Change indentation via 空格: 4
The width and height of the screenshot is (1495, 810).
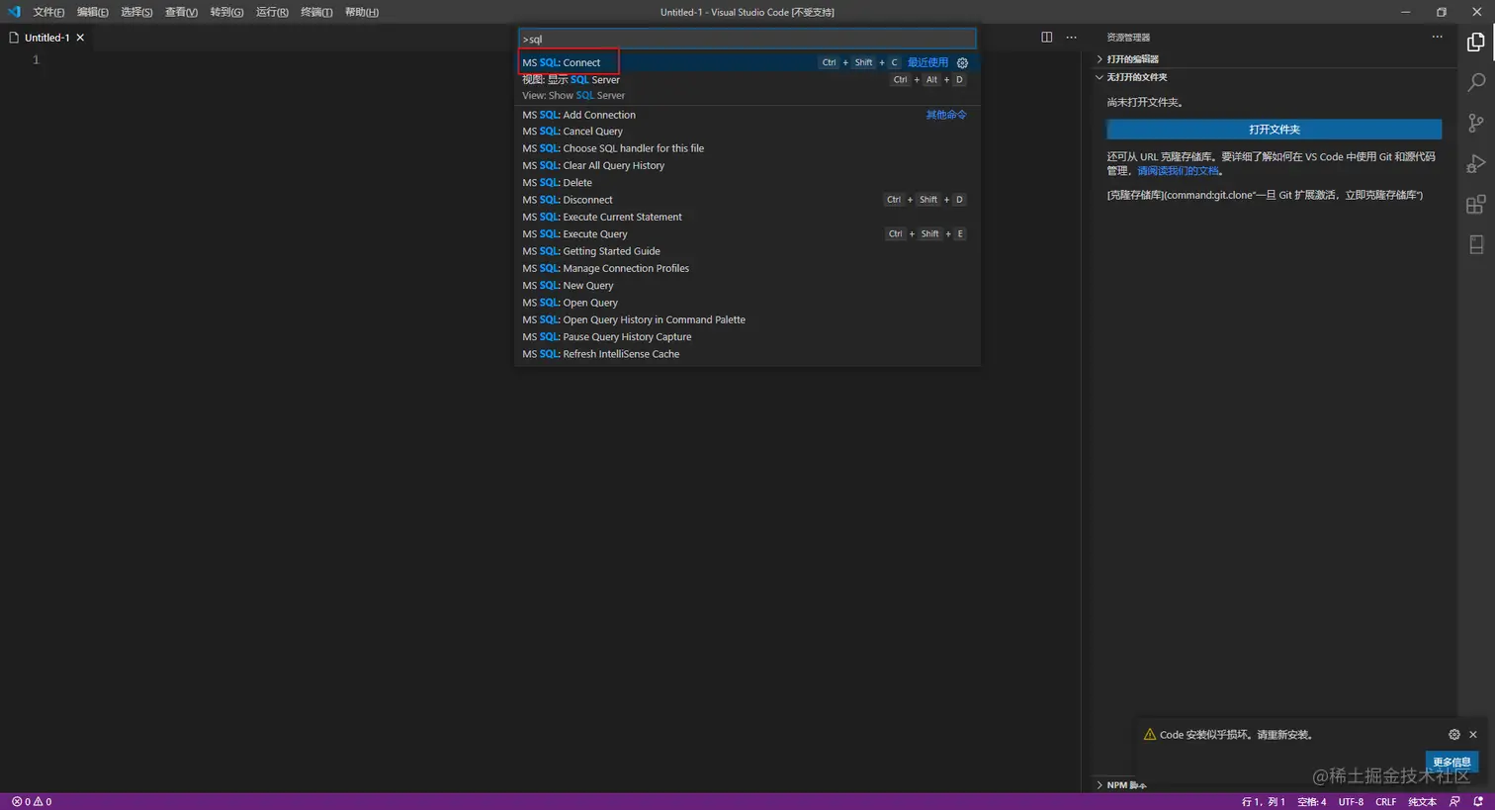click(1312, 802)
